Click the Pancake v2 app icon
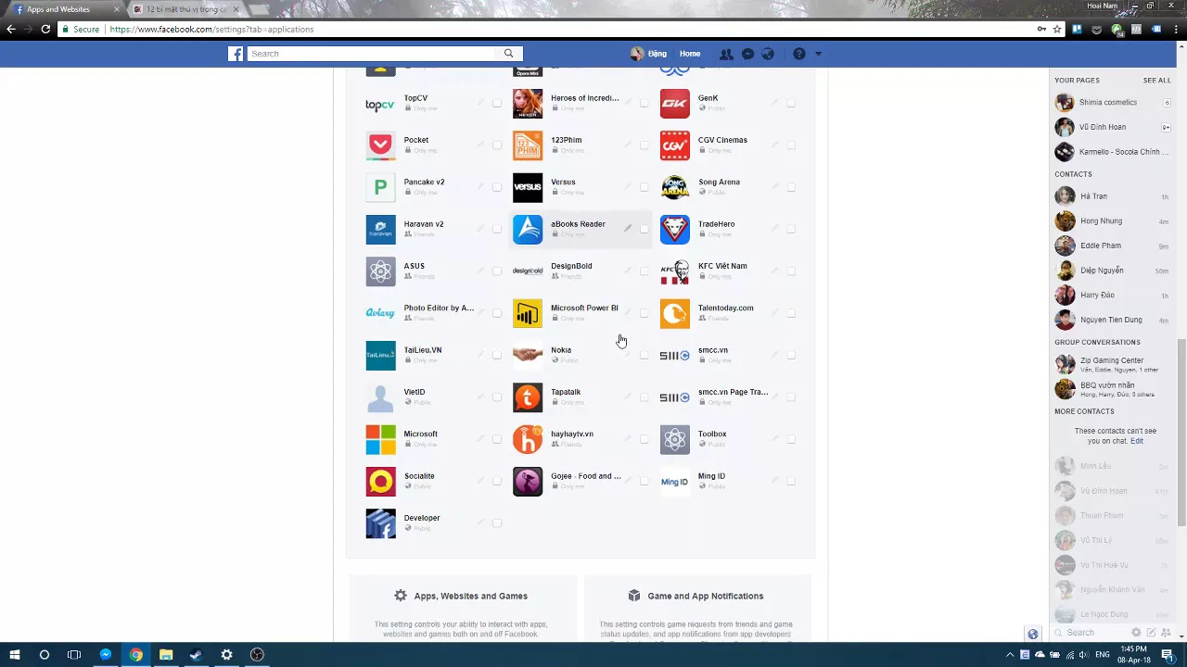 pos(380,187)
